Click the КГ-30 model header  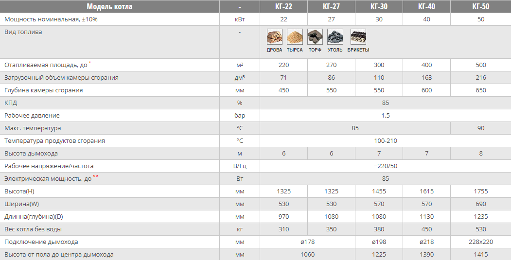[379, 6]
